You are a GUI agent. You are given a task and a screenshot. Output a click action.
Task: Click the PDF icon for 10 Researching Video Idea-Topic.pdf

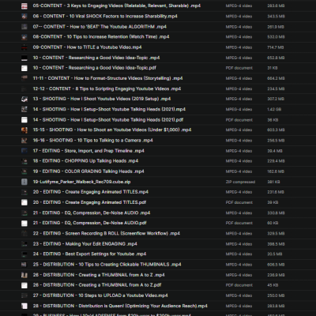[x=24, y=68]
